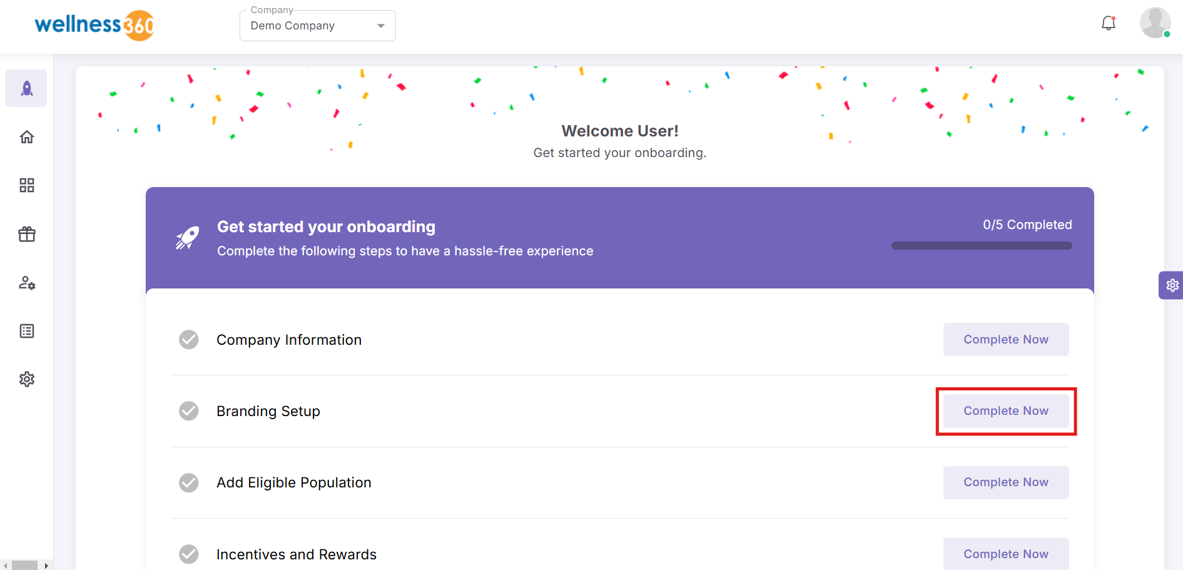Open the user profile avatar

click(1155, 23)
